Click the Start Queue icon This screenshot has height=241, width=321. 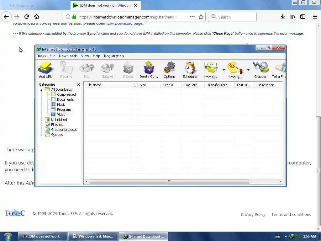click(211, 70)
